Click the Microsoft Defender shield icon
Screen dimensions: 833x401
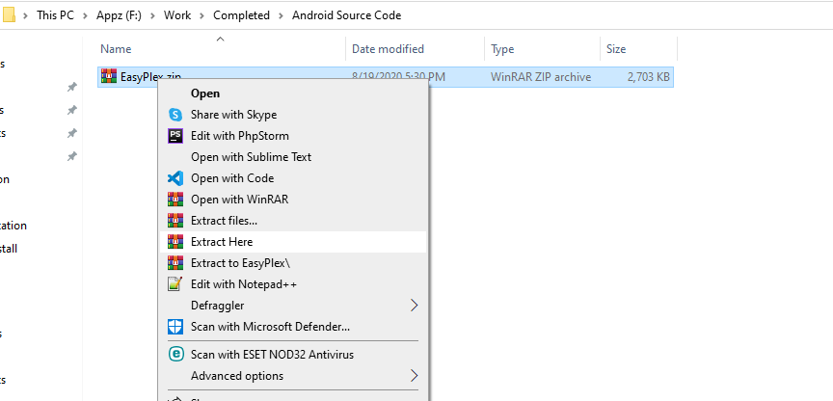click(x=175, y=327)
